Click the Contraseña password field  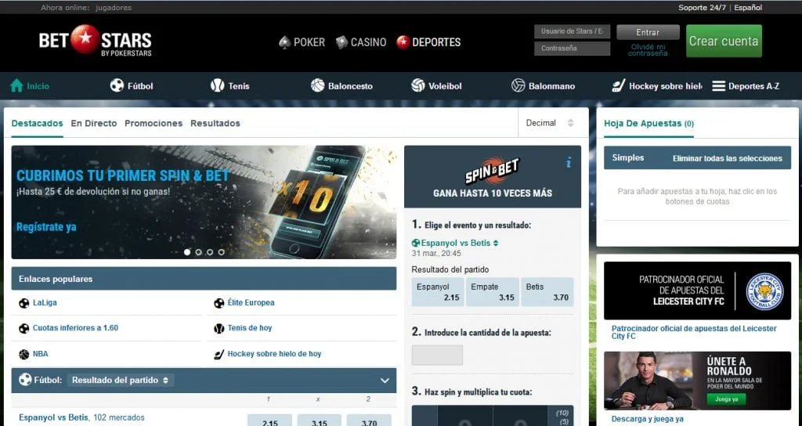[573, 49]
